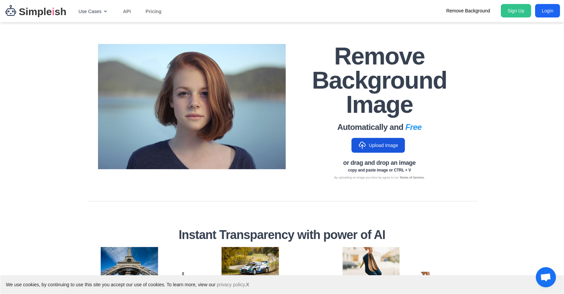Image resolution: width=564 pixels, height=294 pixels.
Task: Click the 'or drag and drop an image' text
Action: [x=379, y=163]
